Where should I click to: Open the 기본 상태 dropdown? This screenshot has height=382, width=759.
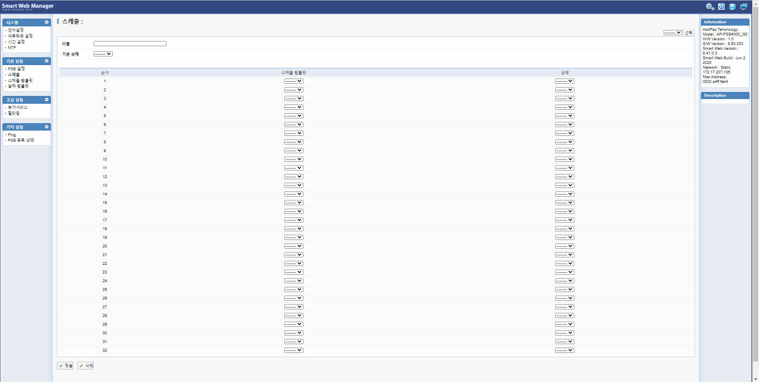103,54
